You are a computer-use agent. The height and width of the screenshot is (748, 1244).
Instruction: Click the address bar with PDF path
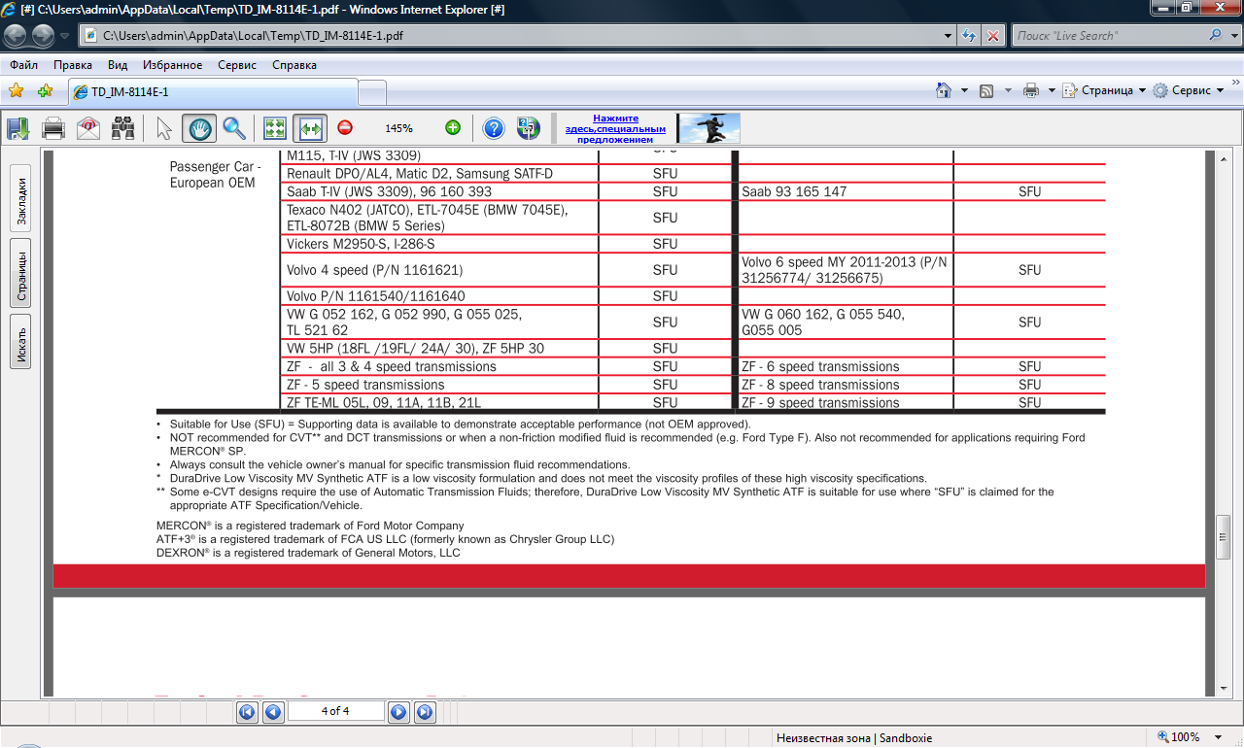pos(510,36)
